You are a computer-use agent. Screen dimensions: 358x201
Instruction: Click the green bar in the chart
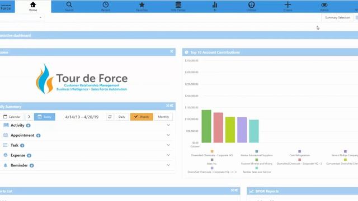click(206, 126)
